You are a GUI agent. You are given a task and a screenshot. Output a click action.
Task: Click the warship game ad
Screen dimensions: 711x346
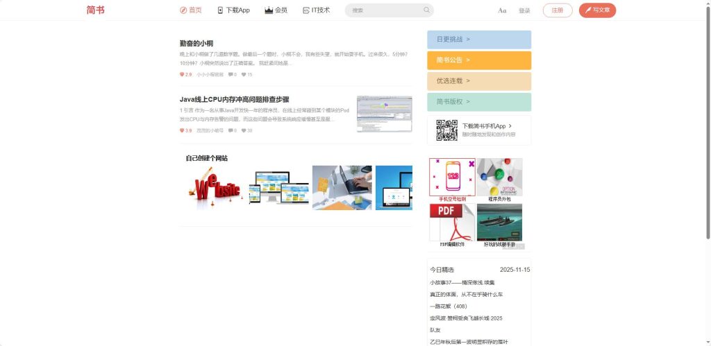499,225
